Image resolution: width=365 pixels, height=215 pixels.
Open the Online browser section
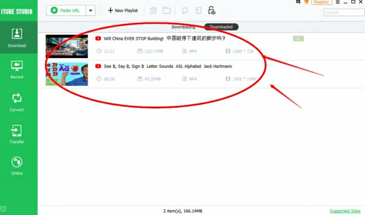[17, 165]
